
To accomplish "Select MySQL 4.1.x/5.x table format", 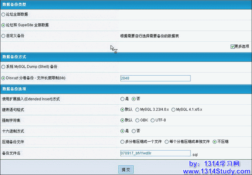I will coord(173,109).
